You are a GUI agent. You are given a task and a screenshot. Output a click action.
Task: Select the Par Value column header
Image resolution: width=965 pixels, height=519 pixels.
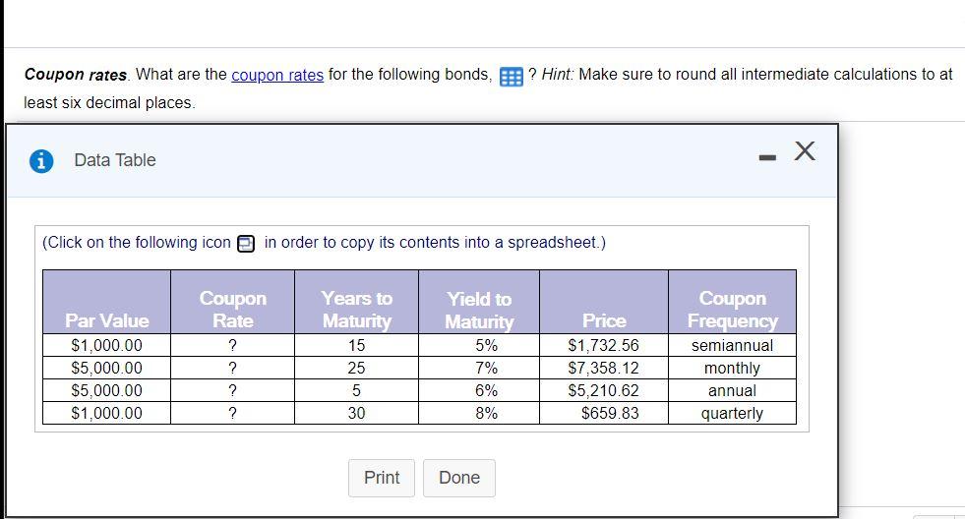(x=106, y=302)
